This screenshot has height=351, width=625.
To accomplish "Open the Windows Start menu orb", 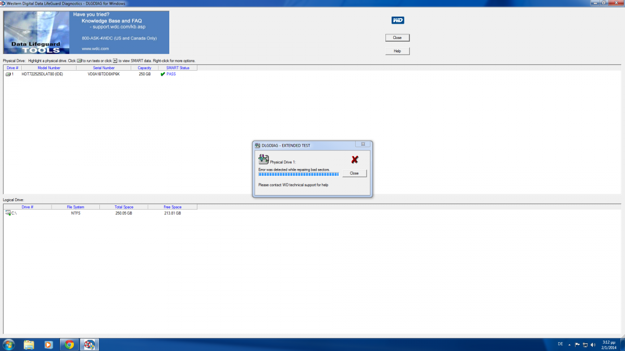I will (9, 344).
